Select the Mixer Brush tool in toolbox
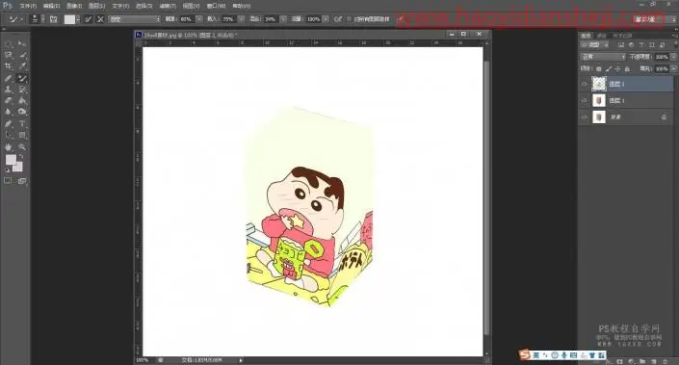679x365 pixels. coord(22,78)
